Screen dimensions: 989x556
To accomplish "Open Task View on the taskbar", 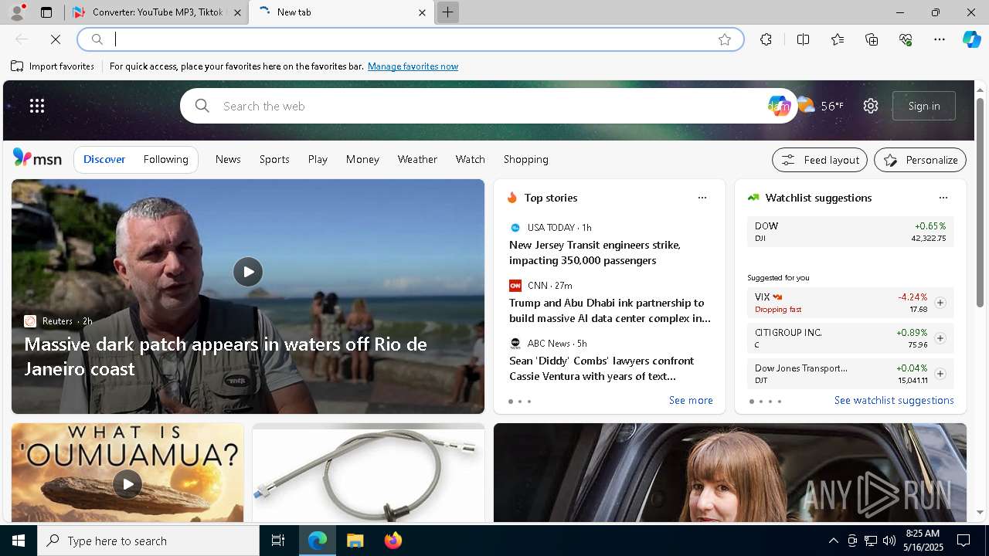I will [278, 541].
